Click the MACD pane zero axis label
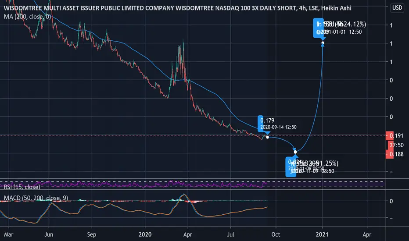The height and width of the screenshot is (241, 409). (x=391, y=201)
